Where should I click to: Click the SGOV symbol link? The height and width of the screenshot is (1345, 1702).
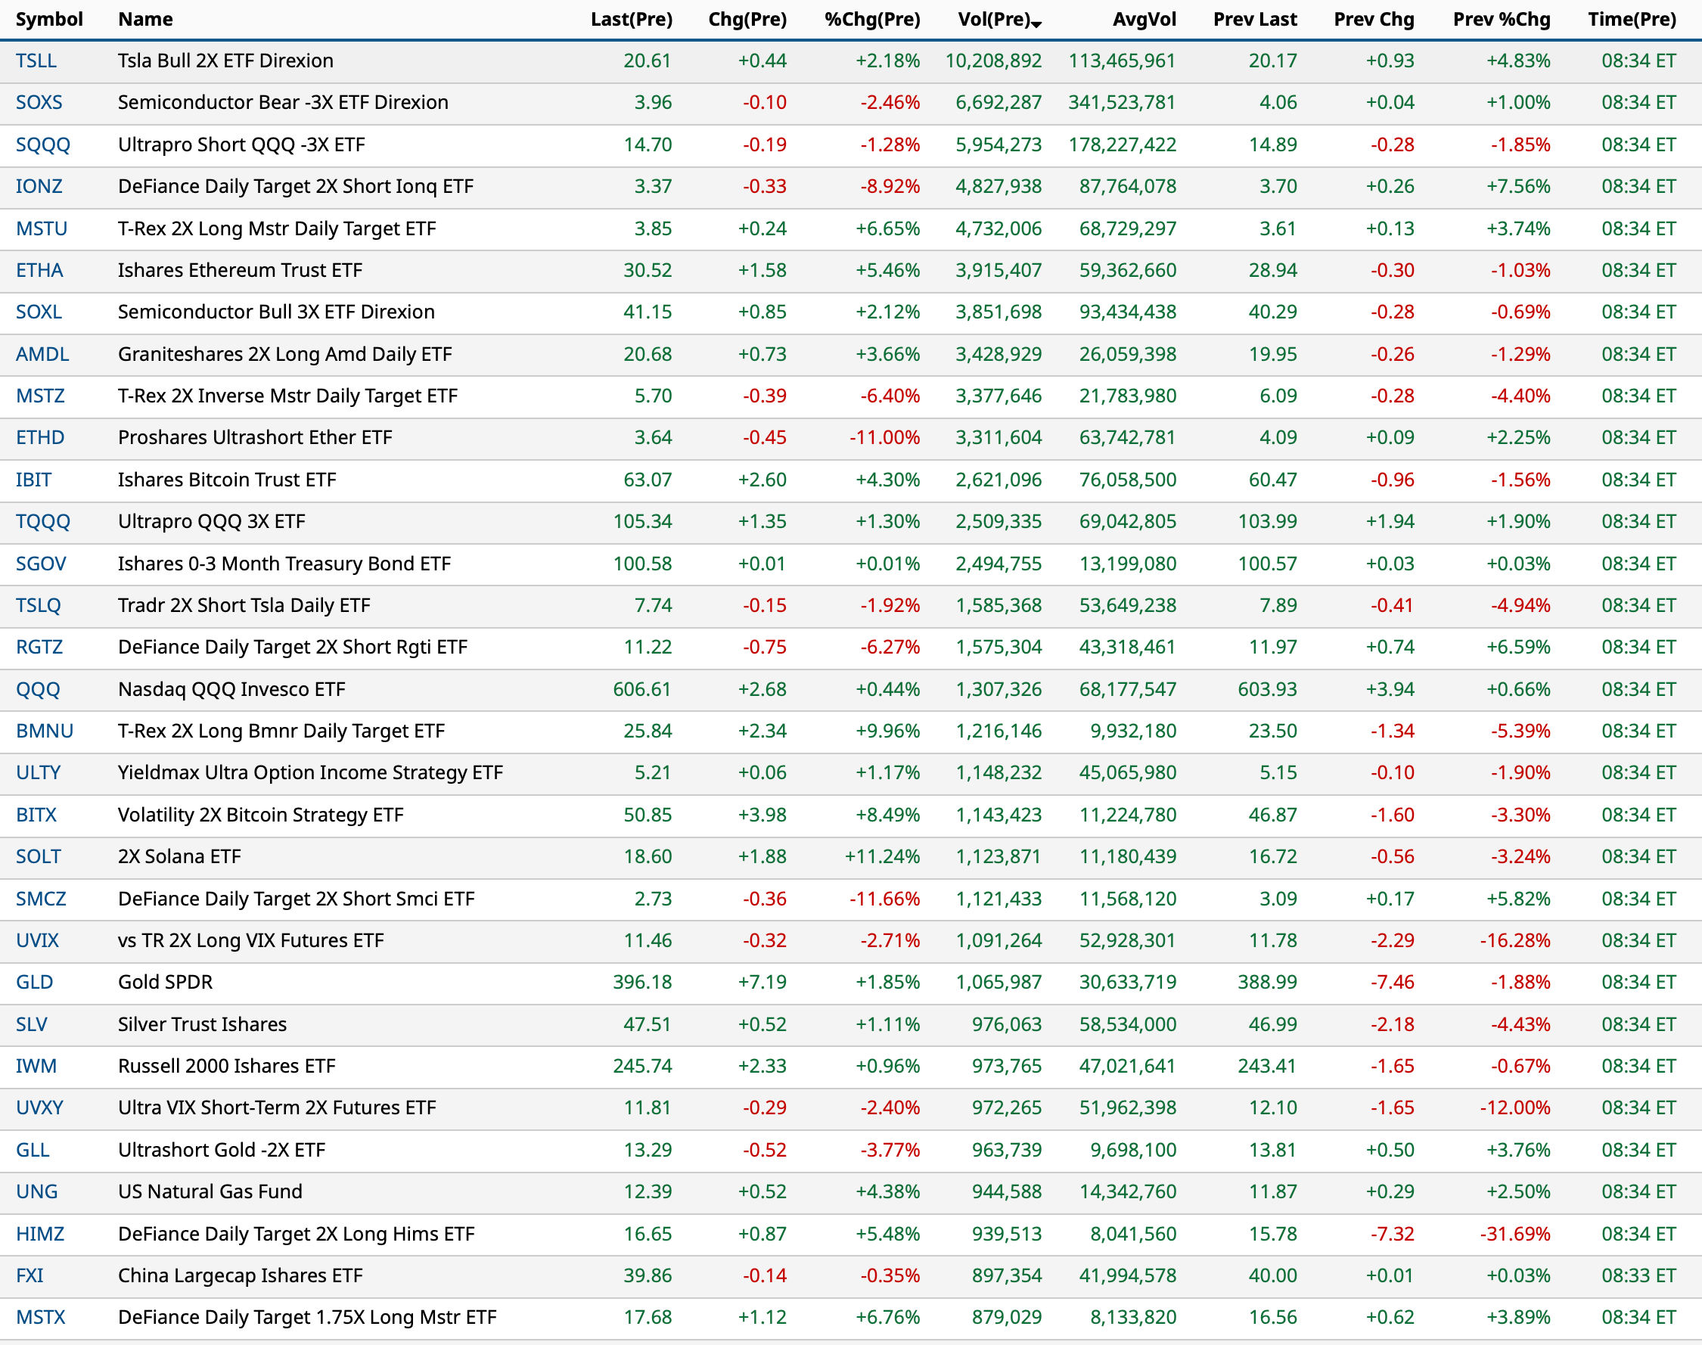pos(41,564)
